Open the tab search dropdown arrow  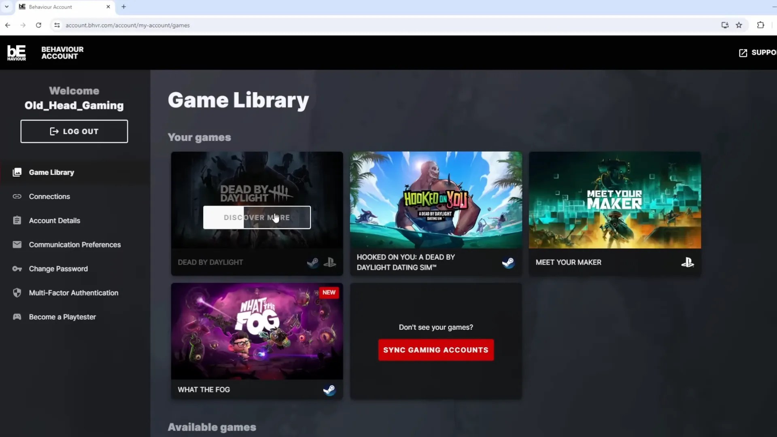[6, 7]
